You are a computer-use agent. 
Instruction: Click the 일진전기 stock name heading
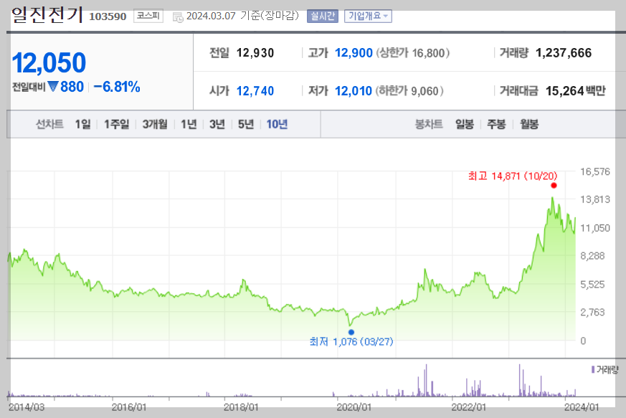[47, 15]
